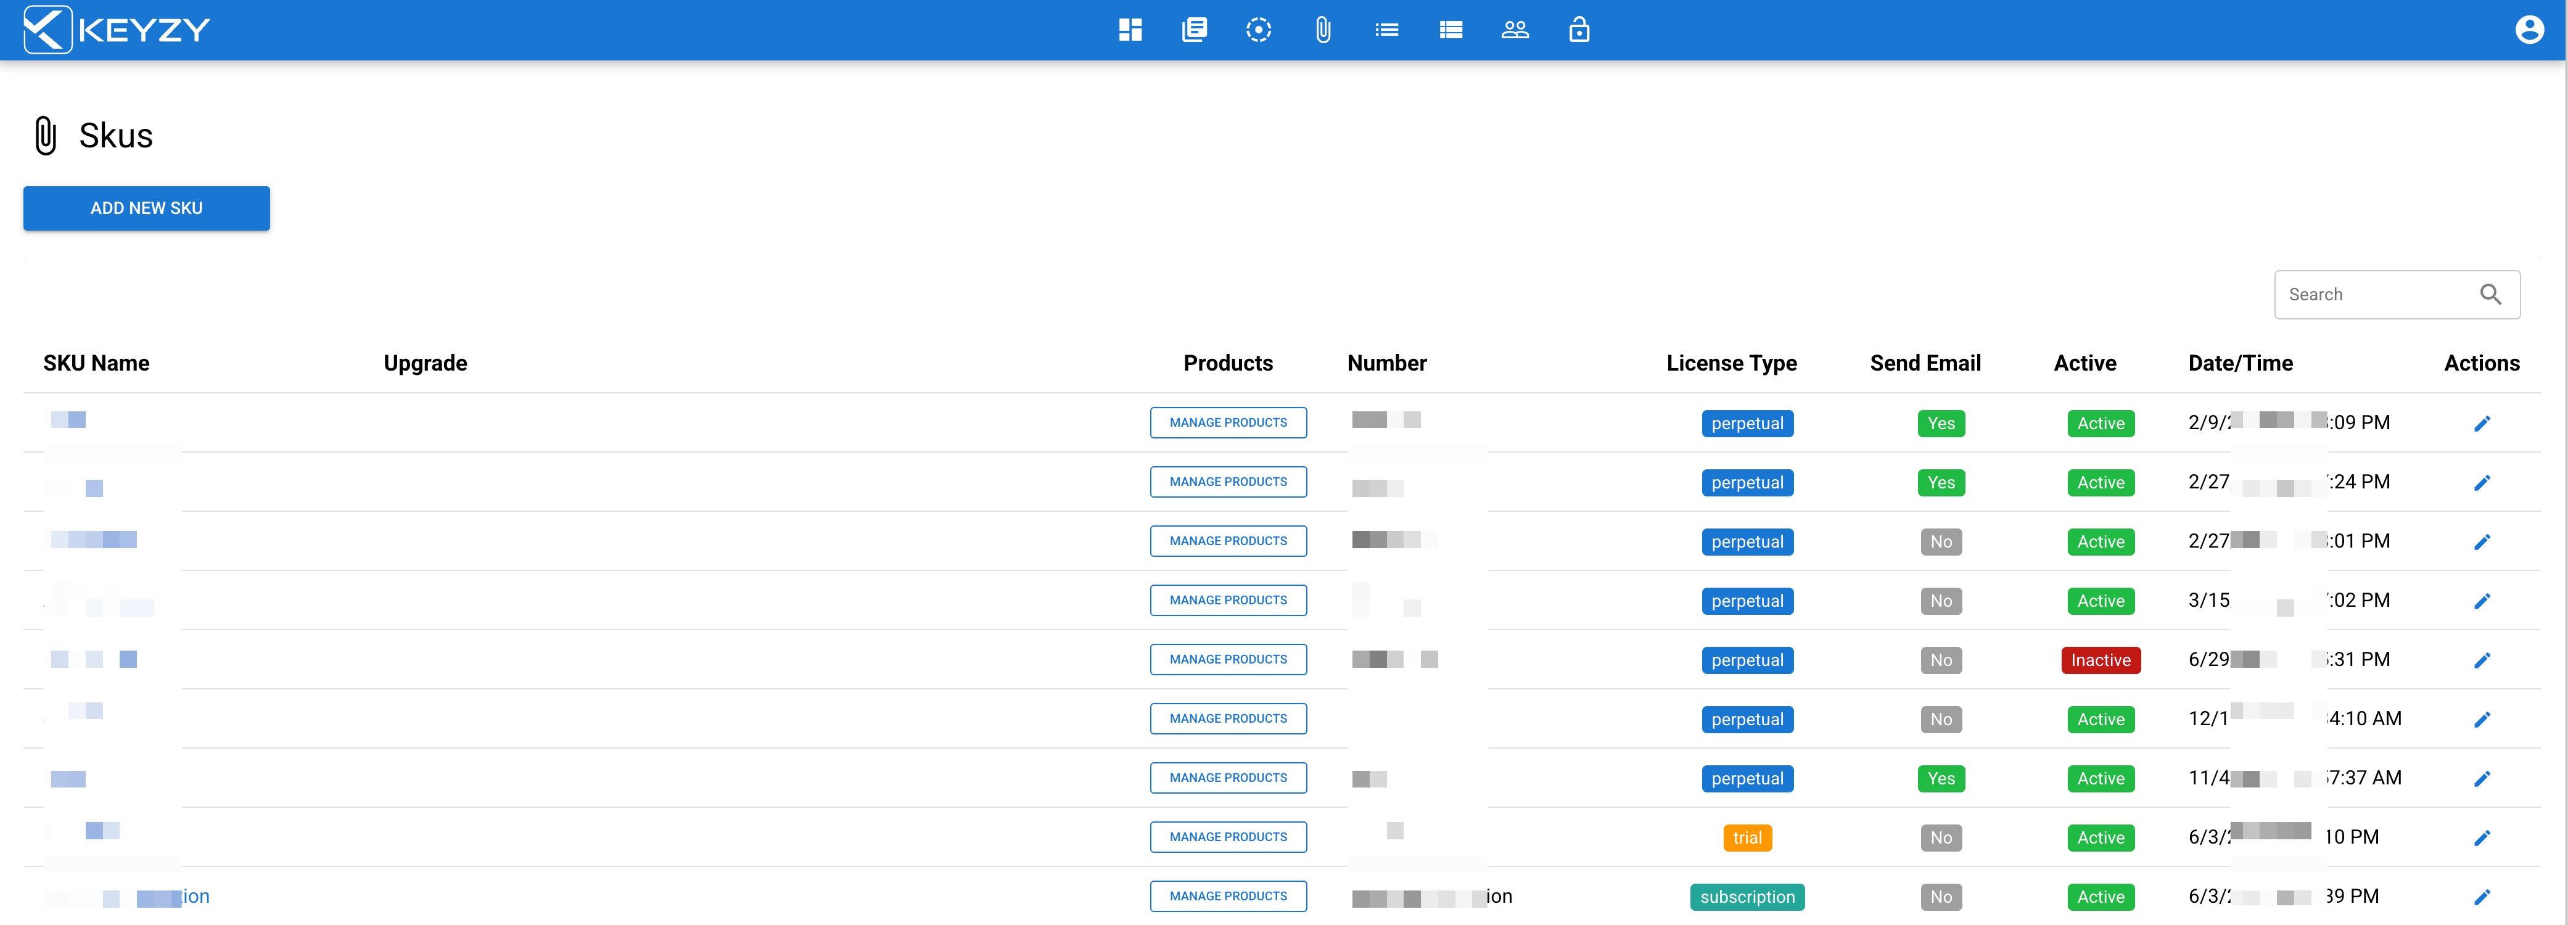Open the bulleted list icon in navbar
Screen dimensions: 2568x925
[x=1386, y=30]
